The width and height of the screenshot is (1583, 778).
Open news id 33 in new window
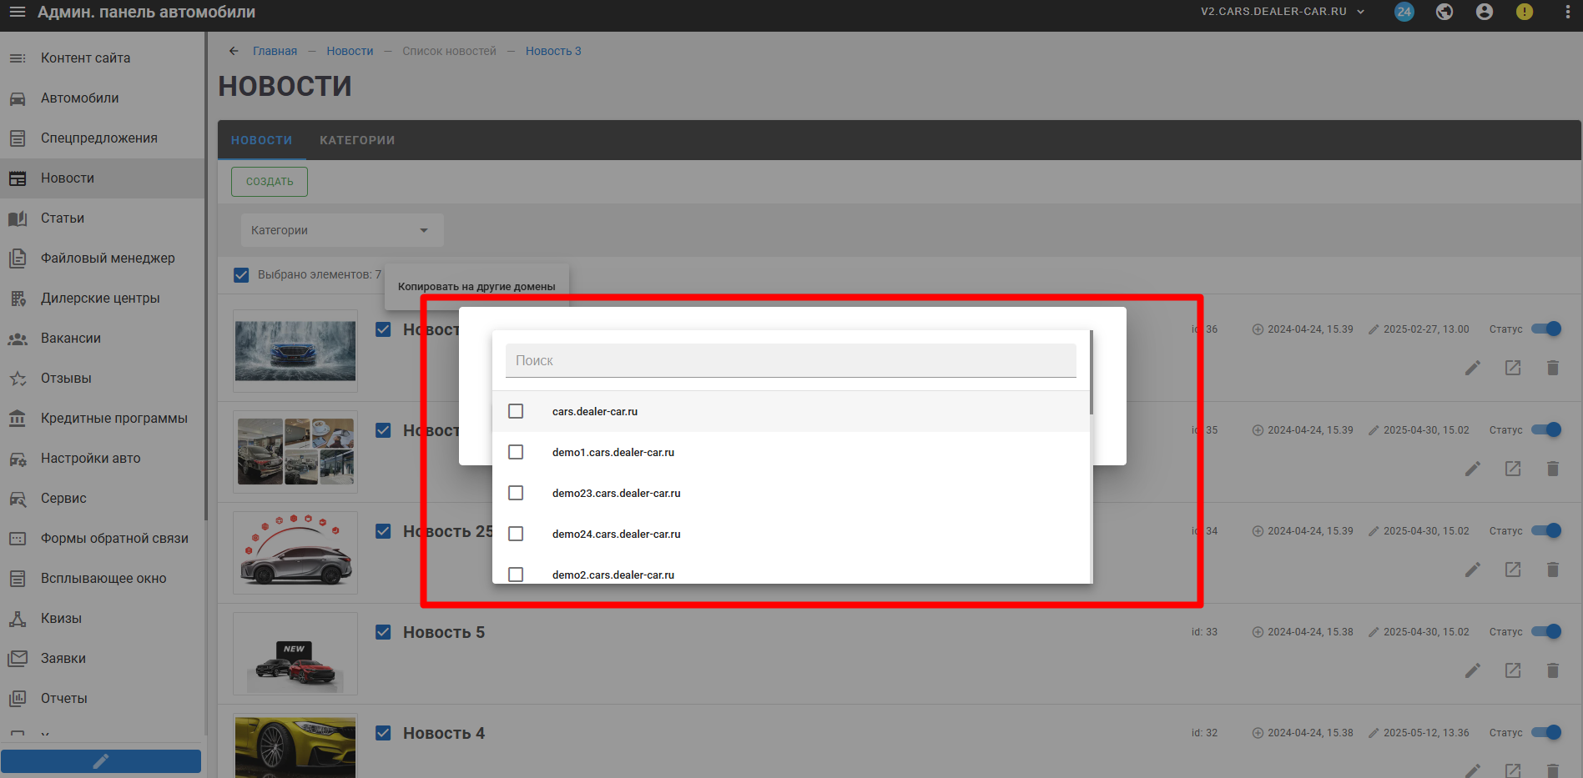(x=1512, y=670)
